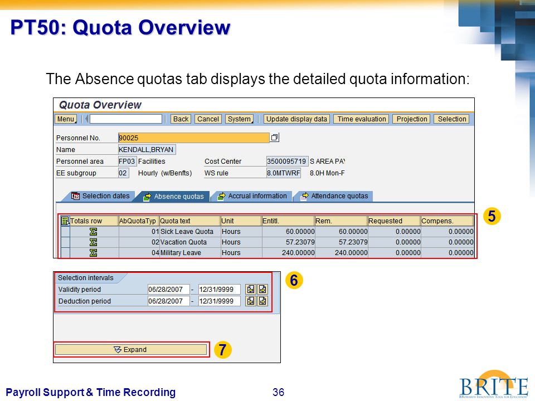Open the Menu dropdown button

pos(66,119)
